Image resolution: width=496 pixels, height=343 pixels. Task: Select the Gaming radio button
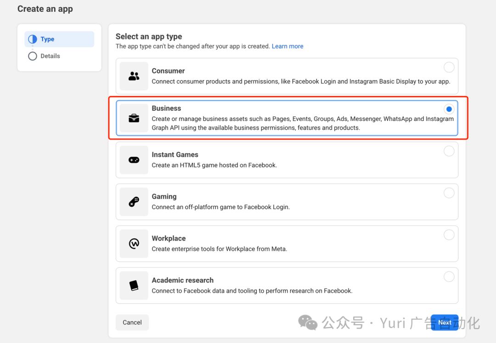449,193
